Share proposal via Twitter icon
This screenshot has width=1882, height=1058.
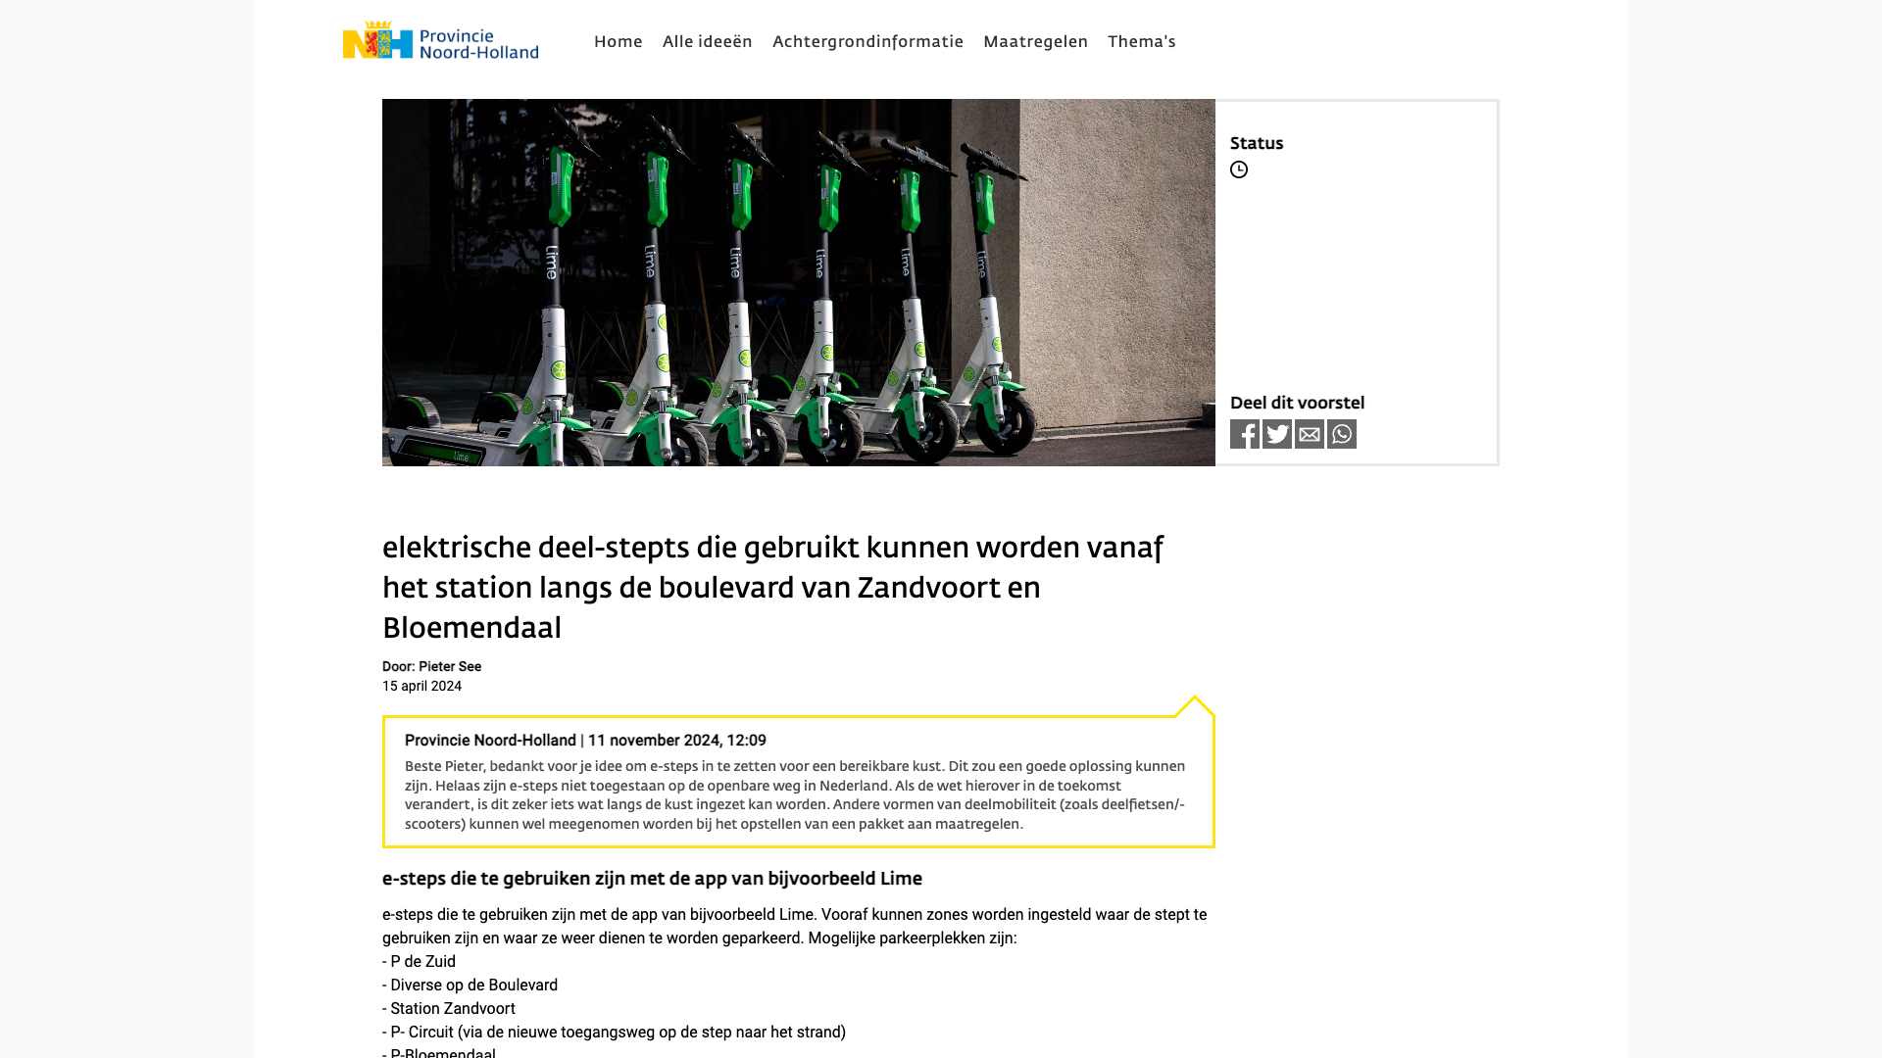point(1276,434)
